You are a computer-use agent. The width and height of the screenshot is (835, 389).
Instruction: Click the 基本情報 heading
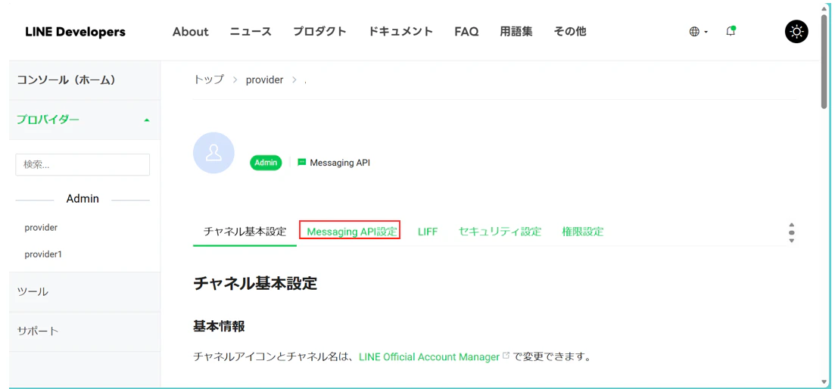click(x=219, y=326)
